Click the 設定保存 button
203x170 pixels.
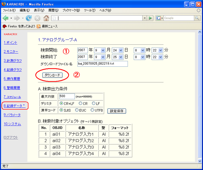point(117,111)
